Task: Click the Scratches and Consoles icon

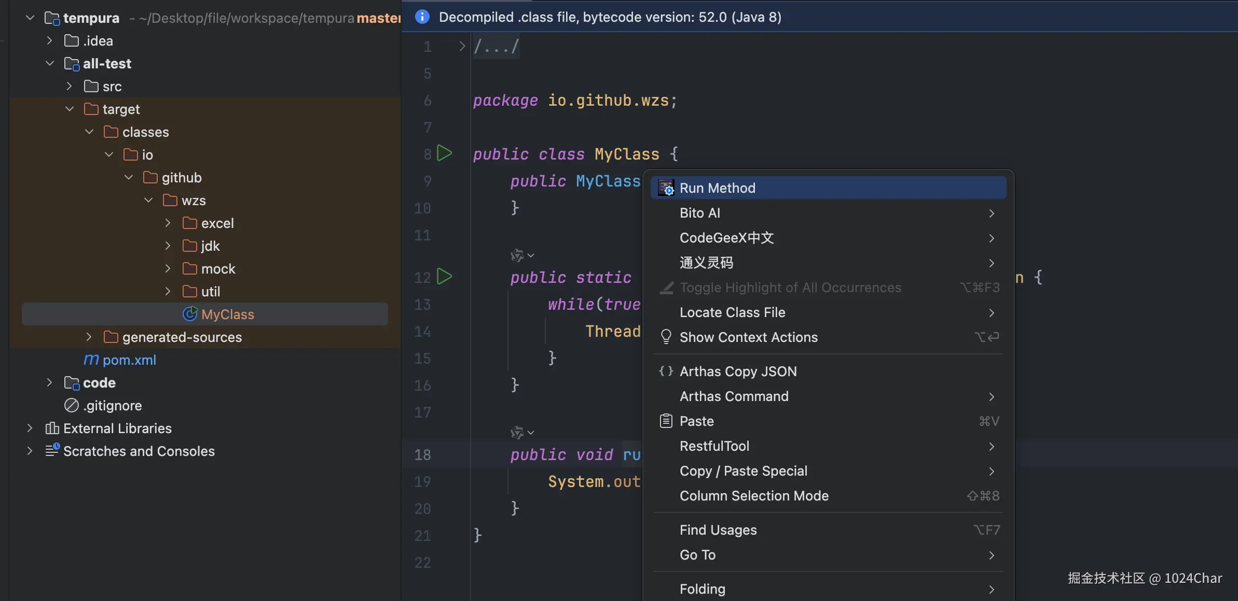Action: (x=52, y=451)
